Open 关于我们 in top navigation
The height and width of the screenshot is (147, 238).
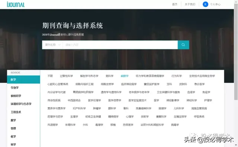[x=190, y=4]
